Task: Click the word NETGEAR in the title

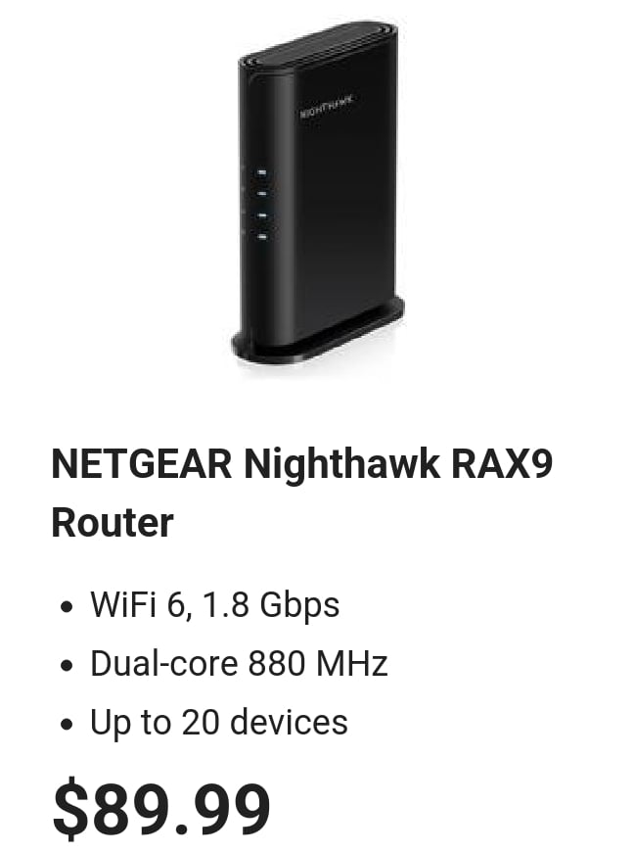Action: click(142, 463)
